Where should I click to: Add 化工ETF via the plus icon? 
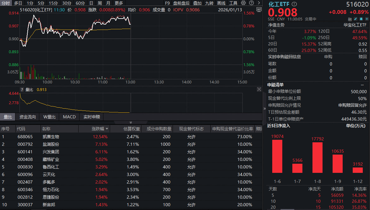coord(367,19)
